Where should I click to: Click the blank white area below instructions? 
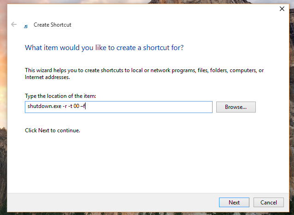147,161
